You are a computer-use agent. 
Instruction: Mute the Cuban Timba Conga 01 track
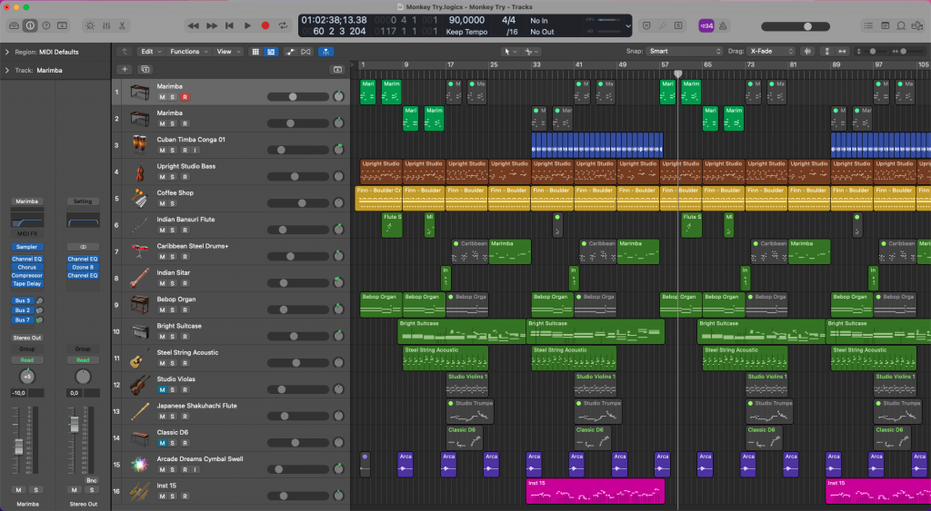point(162,151)
